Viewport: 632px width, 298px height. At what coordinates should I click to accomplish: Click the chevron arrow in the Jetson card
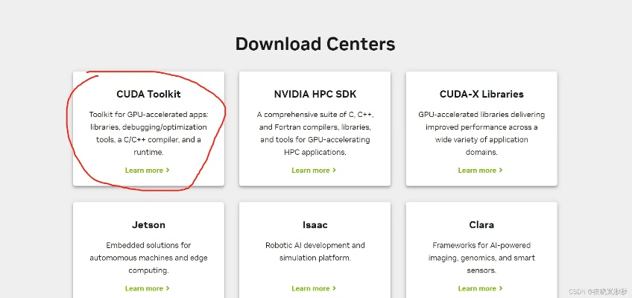168,288
